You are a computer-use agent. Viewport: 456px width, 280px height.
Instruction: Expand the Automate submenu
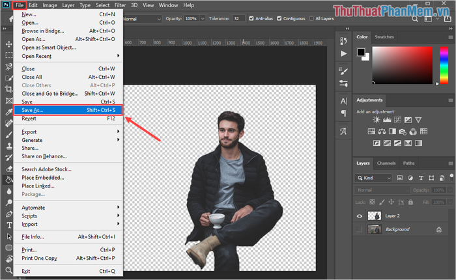pyautogui.click(x=68, y=208)
